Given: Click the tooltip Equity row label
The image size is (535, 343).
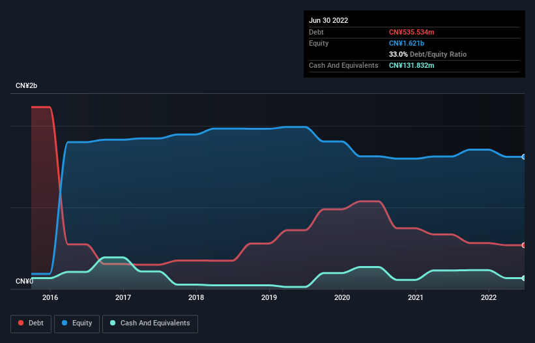Looking at the screenshot, I should pyautogui.click(x=319, y=43).
